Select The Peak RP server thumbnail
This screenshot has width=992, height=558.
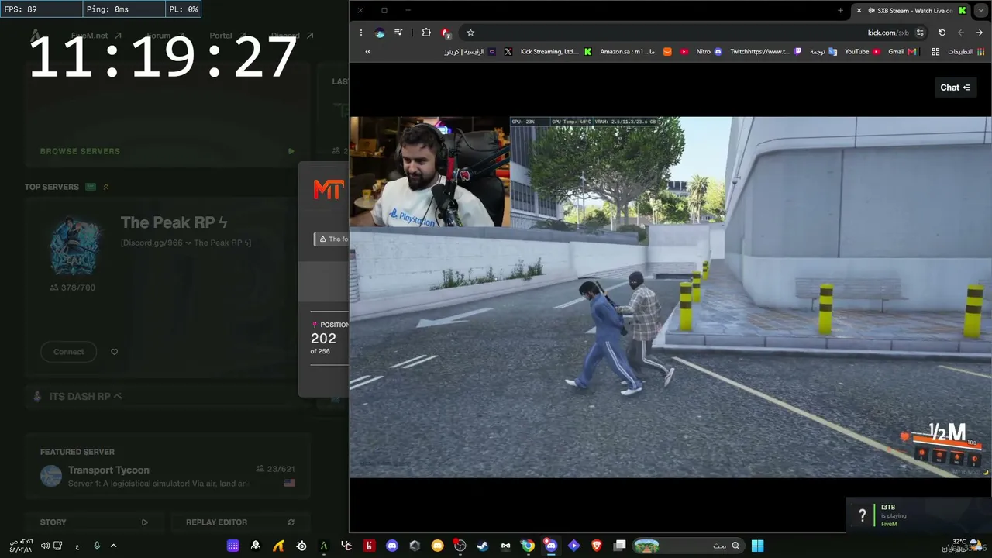[74, 245]
